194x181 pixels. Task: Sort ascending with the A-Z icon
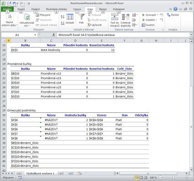click(62, 16)
